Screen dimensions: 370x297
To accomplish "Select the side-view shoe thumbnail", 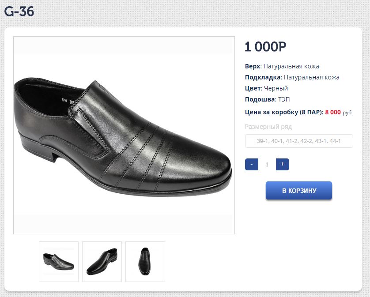I will click(59, 261).
